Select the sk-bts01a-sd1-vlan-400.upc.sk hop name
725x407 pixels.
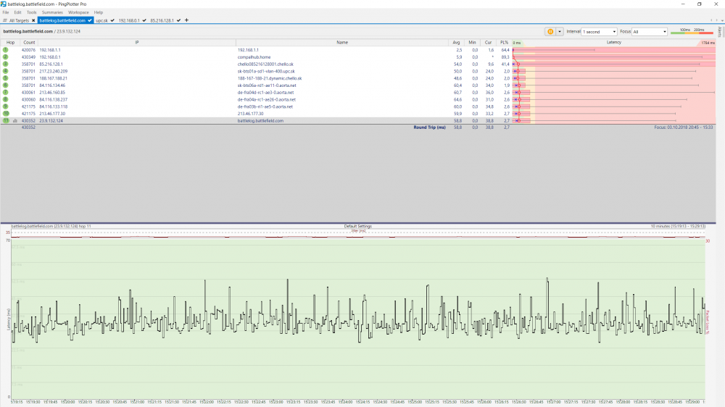point(266,71)
